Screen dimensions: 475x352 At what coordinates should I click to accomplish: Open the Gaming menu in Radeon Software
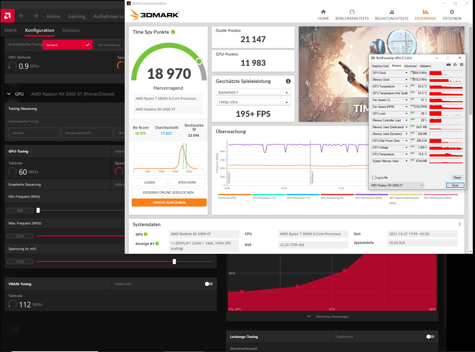pyautogui.click(x=77, y=16)
